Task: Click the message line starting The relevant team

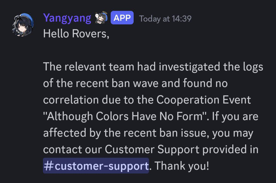Action: coord(153,67)
